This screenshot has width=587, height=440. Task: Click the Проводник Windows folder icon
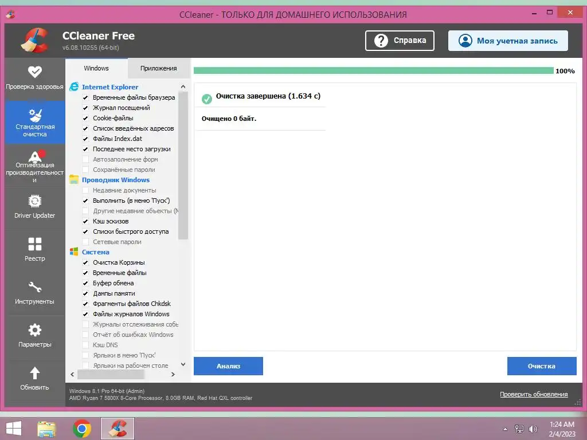coord(74,179)
